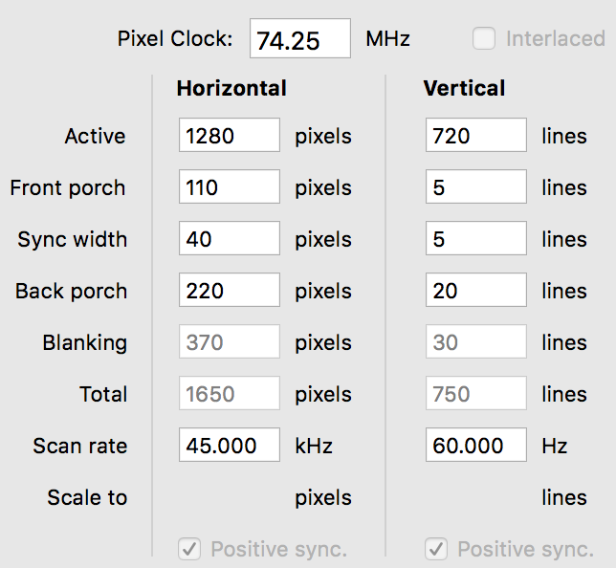Screen dimensions: 616x568
Task: Click the Pixel Clock input field
Action: point(299,39)
